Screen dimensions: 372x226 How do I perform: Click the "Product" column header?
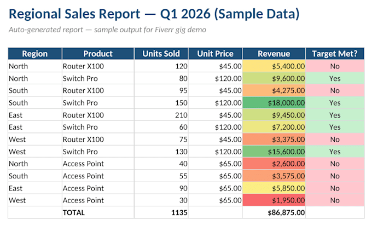pos(98,54)
